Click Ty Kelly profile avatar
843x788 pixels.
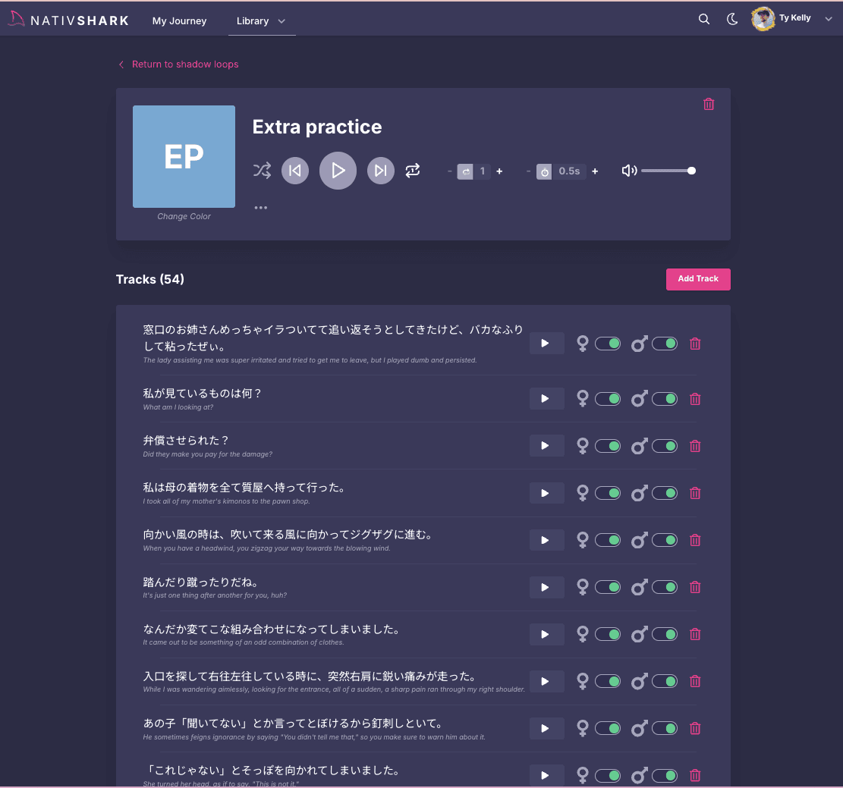tap(763, 19)
